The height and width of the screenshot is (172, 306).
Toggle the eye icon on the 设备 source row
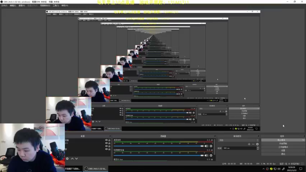106,140
